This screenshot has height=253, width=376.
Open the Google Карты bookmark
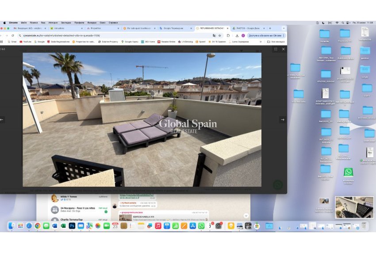(130, 42)
